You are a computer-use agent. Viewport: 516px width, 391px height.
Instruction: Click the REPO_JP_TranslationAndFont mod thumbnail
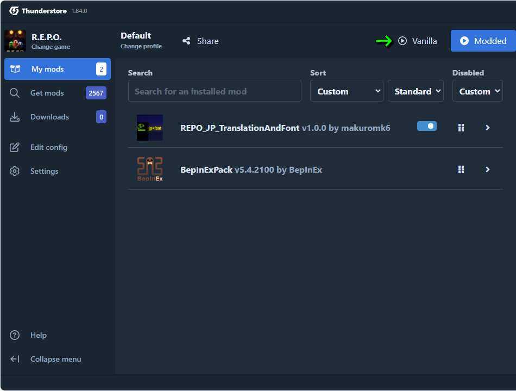pos(150,128)
